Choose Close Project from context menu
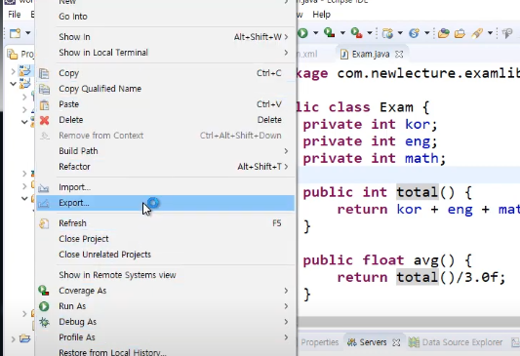520x356 pixels. tap(165, 239)
